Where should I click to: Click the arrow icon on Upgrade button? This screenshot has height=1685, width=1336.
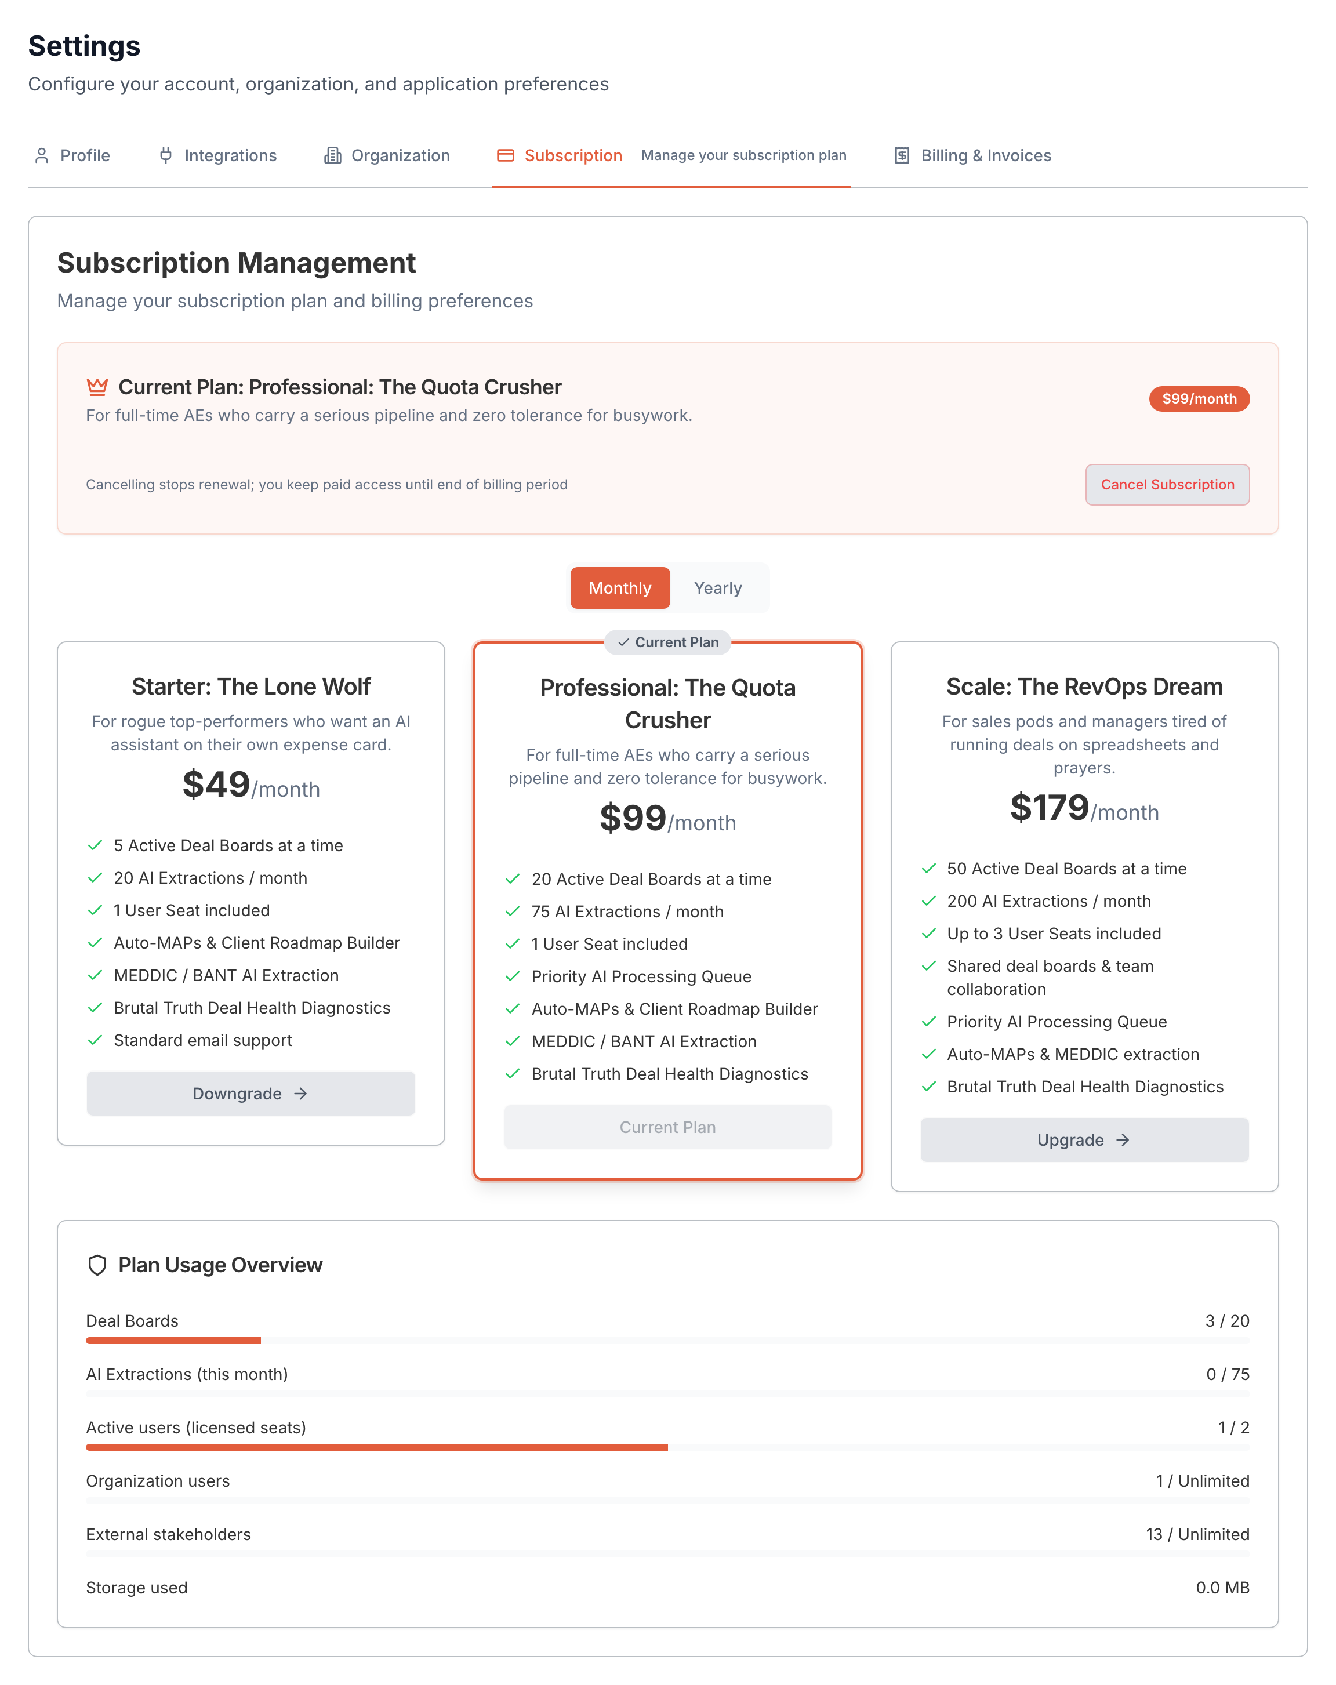tap(1123, 1141)
